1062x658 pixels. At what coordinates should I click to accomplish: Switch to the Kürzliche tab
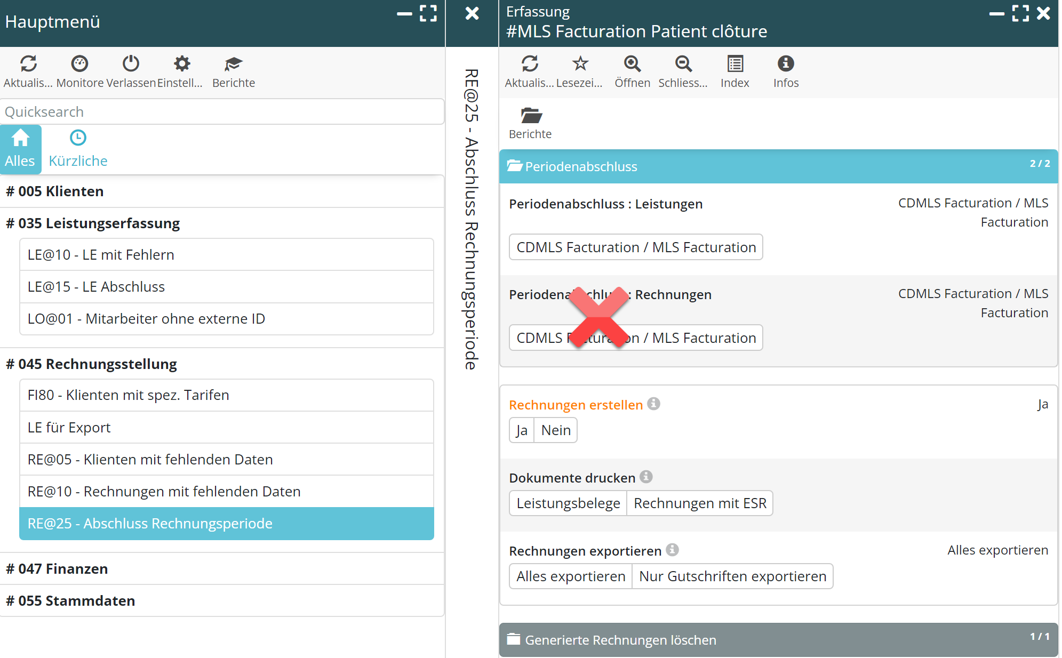[x=78, y=149]
